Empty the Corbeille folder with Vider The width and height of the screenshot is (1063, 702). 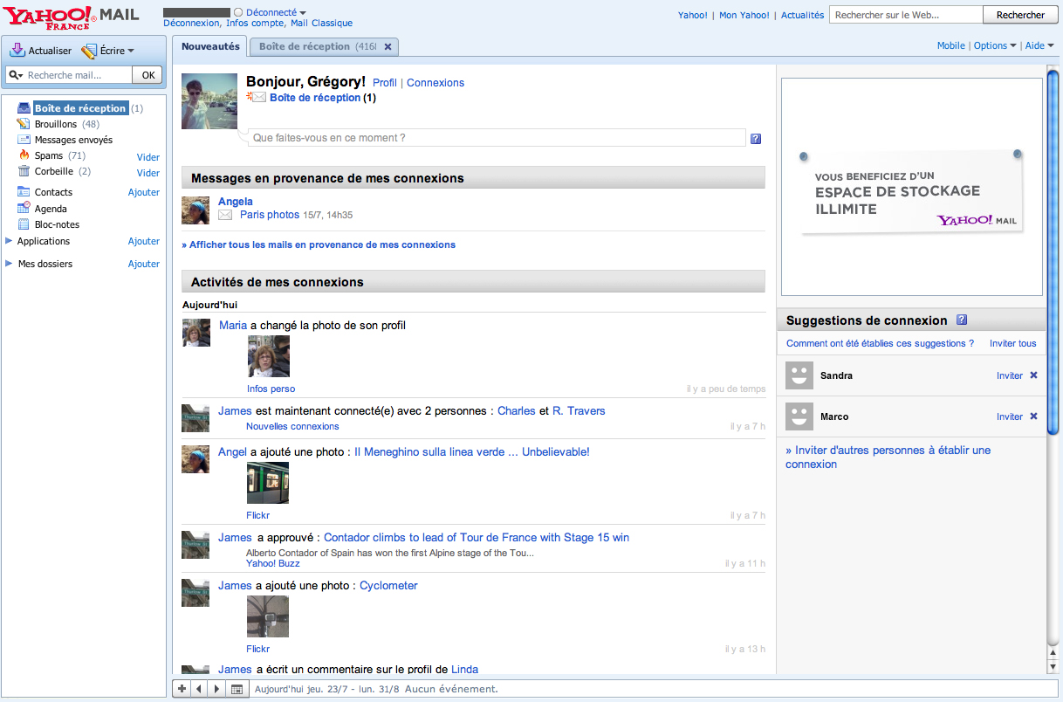(148, 173)
